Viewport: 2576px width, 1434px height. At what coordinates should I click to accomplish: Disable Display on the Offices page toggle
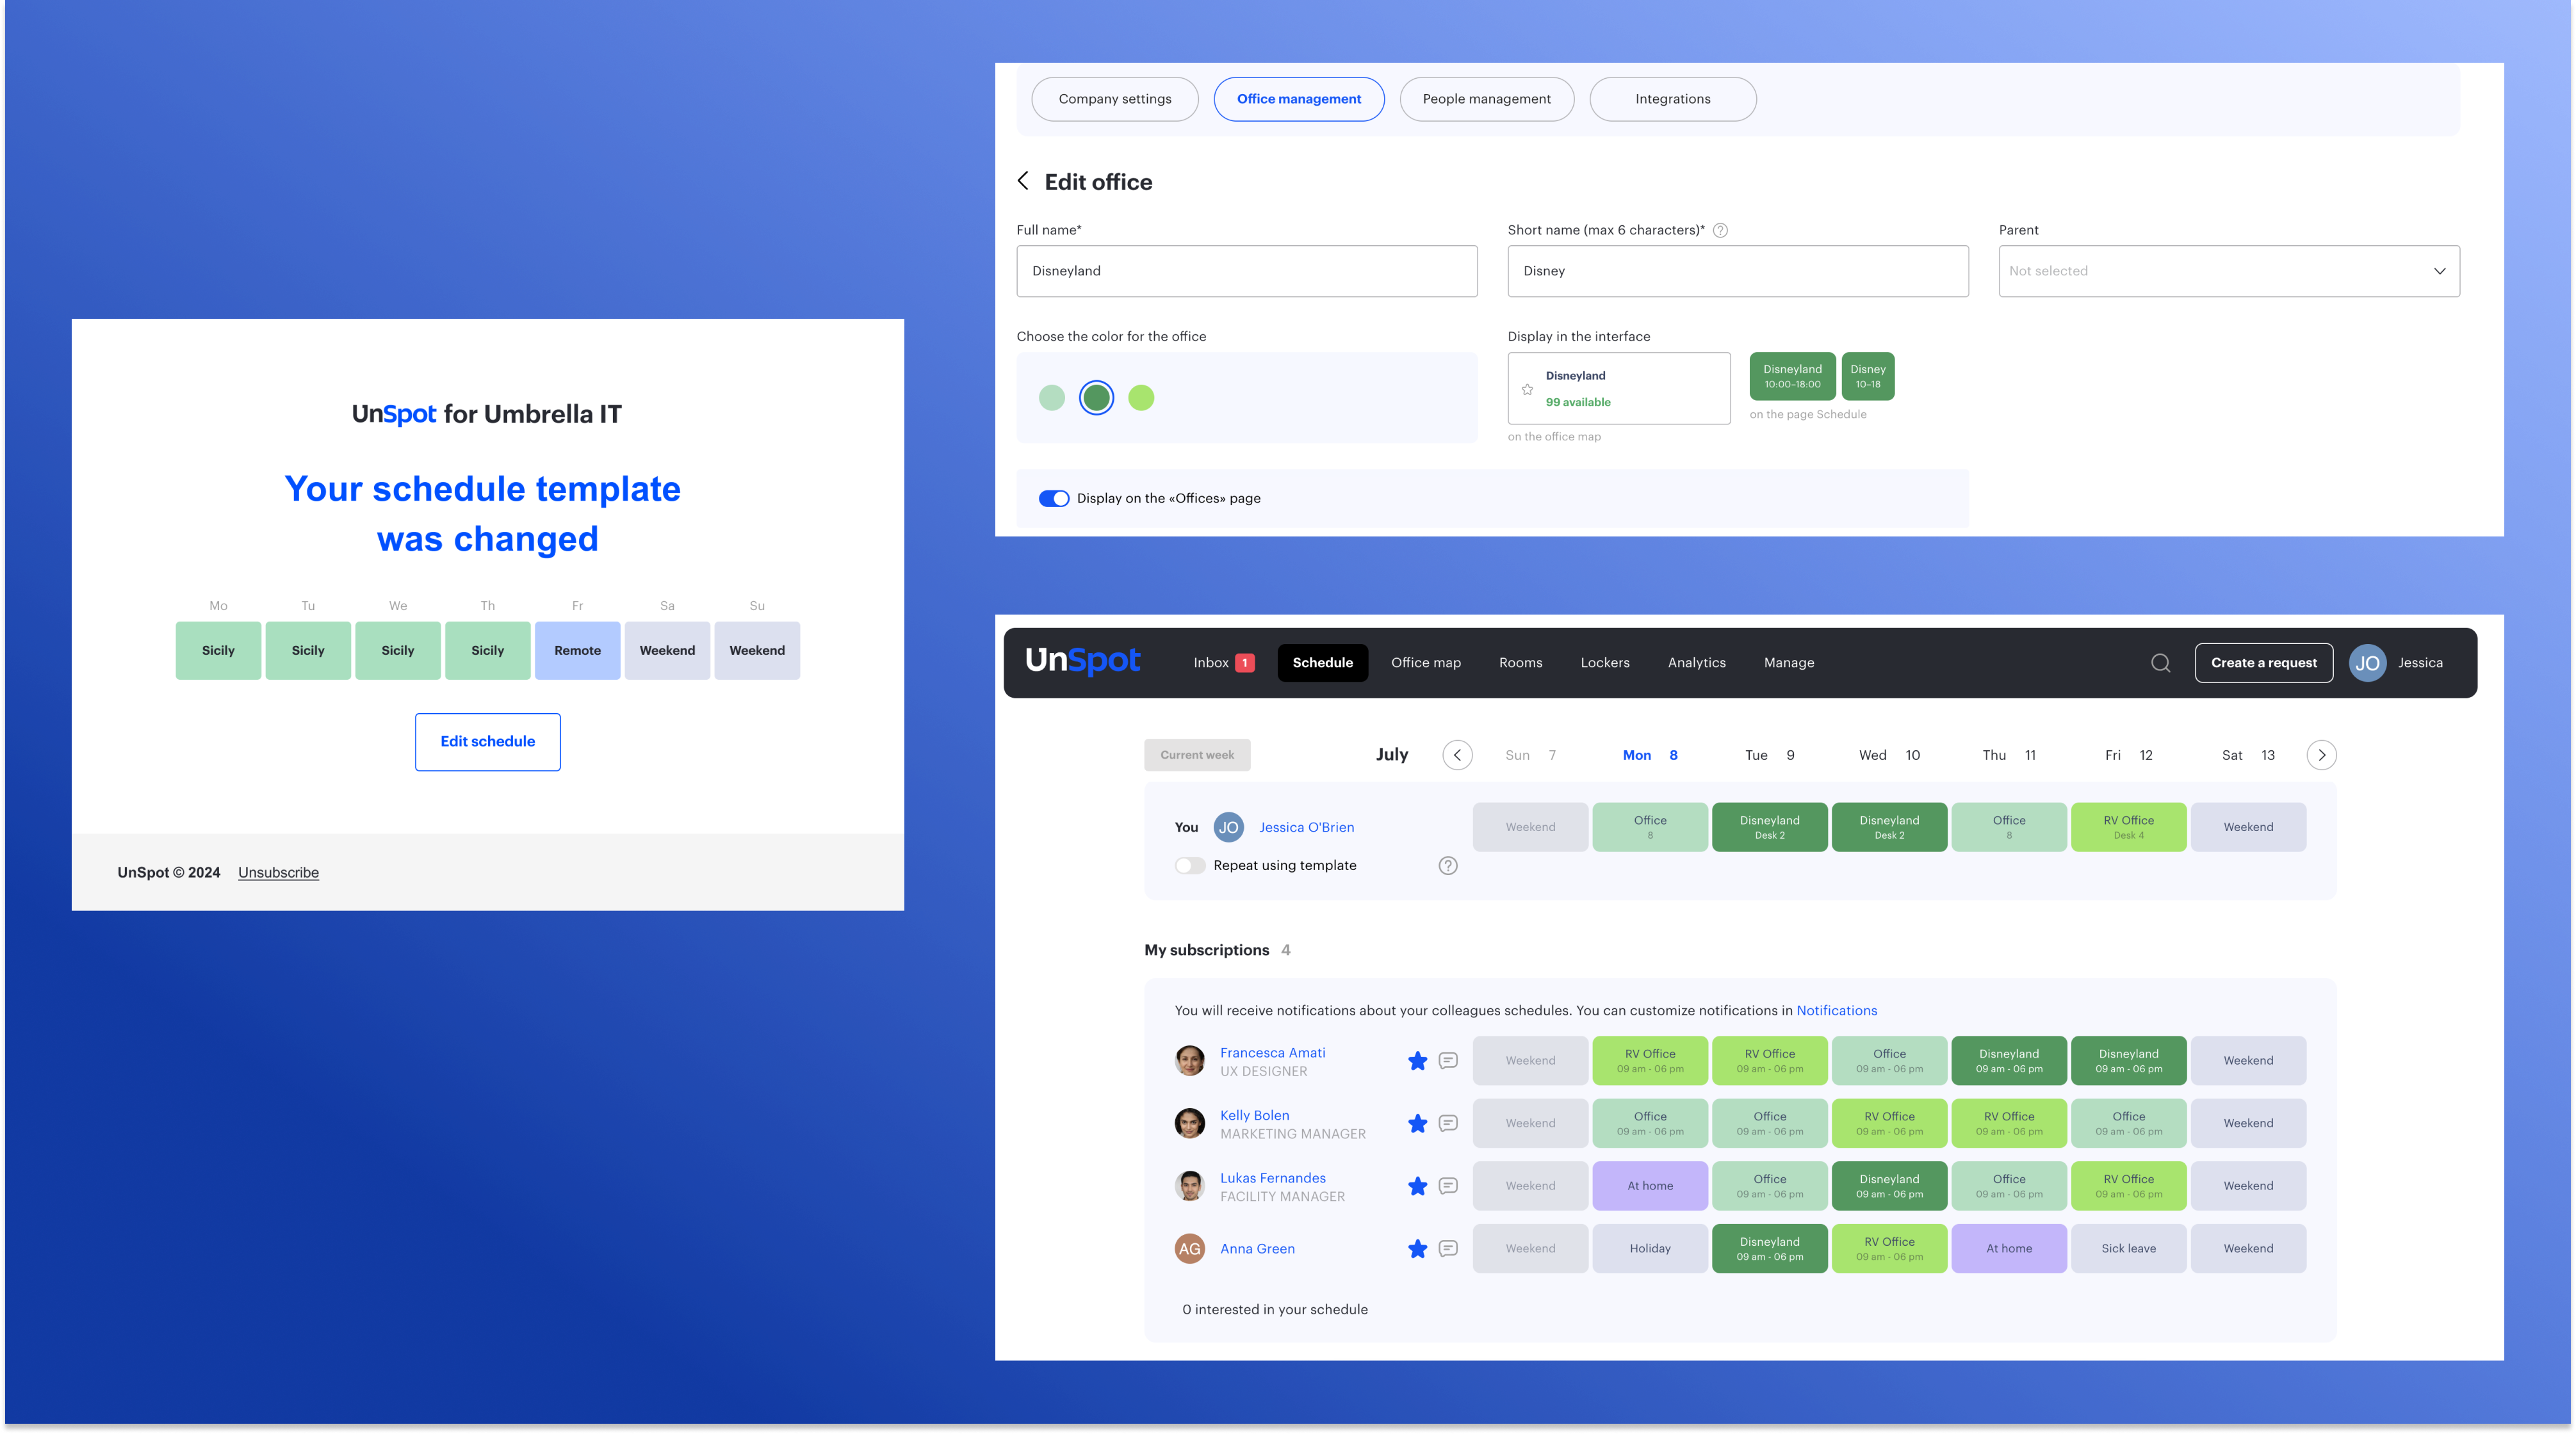1053,499
